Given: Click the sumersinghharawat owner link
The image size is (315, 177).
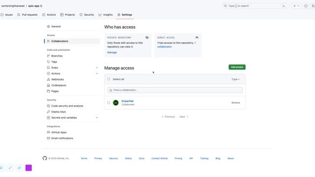Looking at the screenshot, I should [13, 6].
